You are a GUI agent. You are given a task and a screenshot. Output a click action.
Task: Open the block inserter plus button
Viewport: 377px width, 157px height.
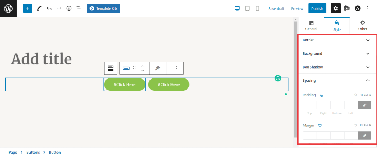pos(28,8)
